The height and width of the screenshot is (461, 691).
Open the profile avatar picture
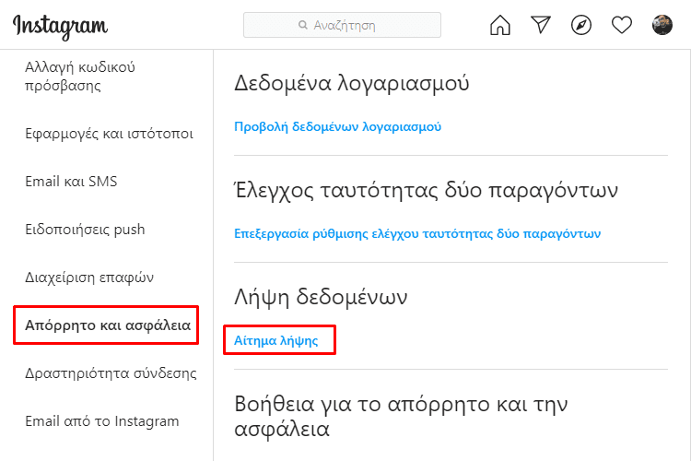pos(662,25)
